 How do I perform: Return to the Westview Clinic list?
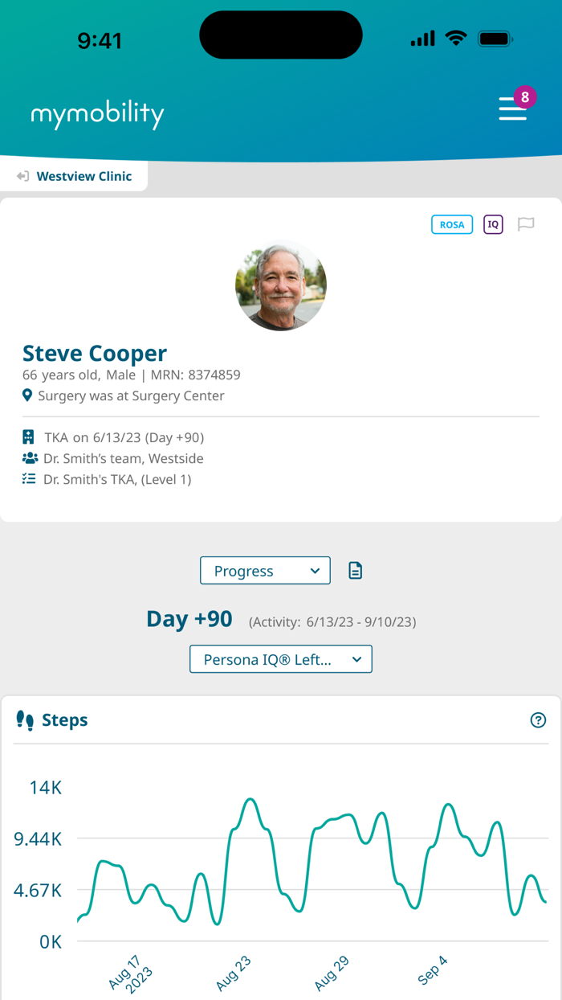tap(85, 175)
